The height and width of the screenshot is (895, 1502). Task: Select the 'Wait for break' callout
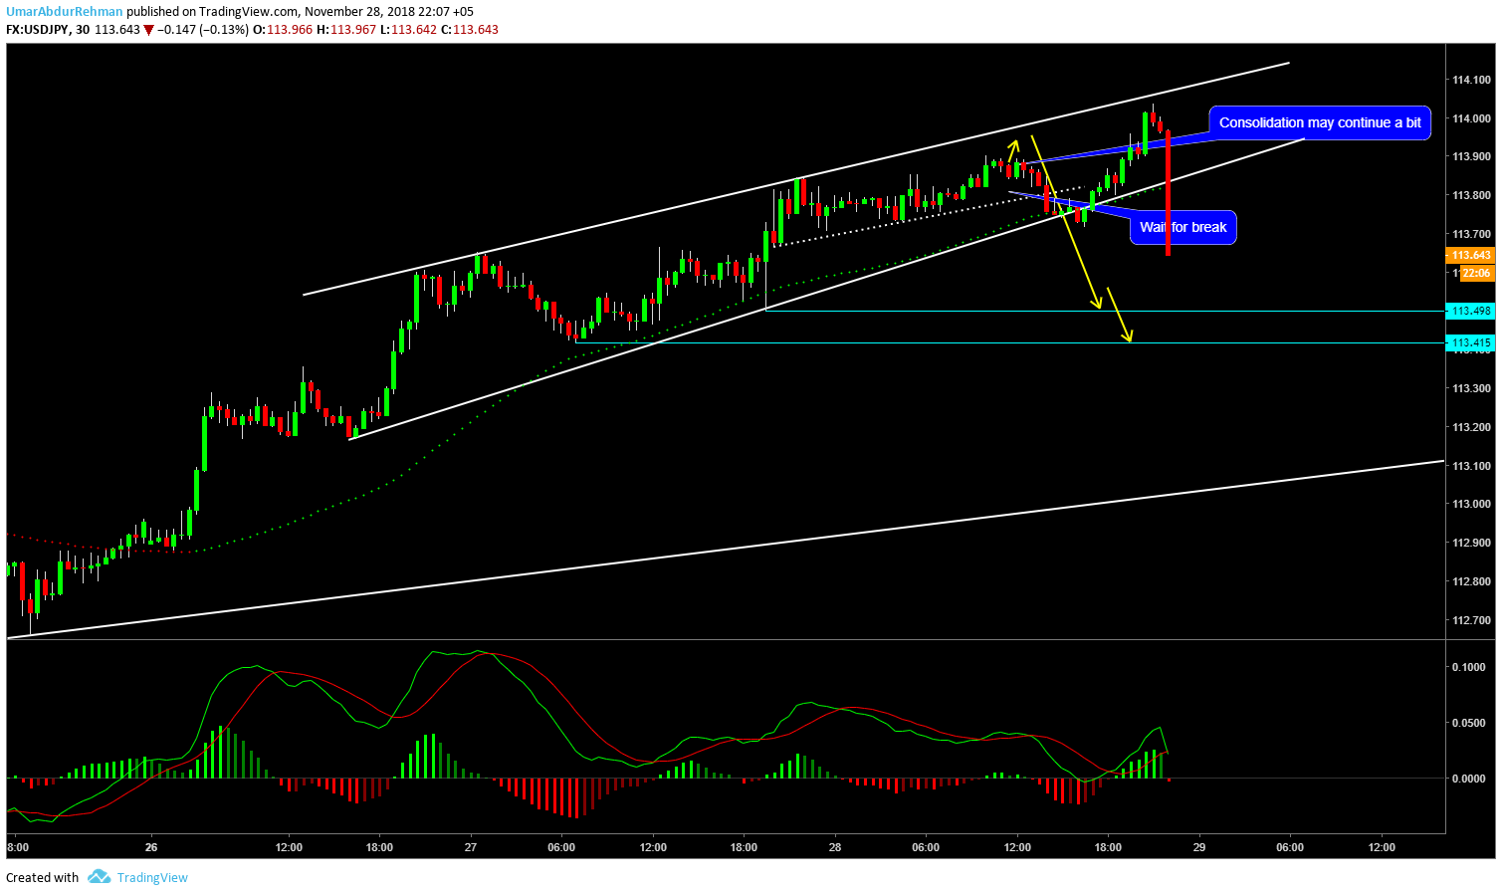click(1182, 227)
